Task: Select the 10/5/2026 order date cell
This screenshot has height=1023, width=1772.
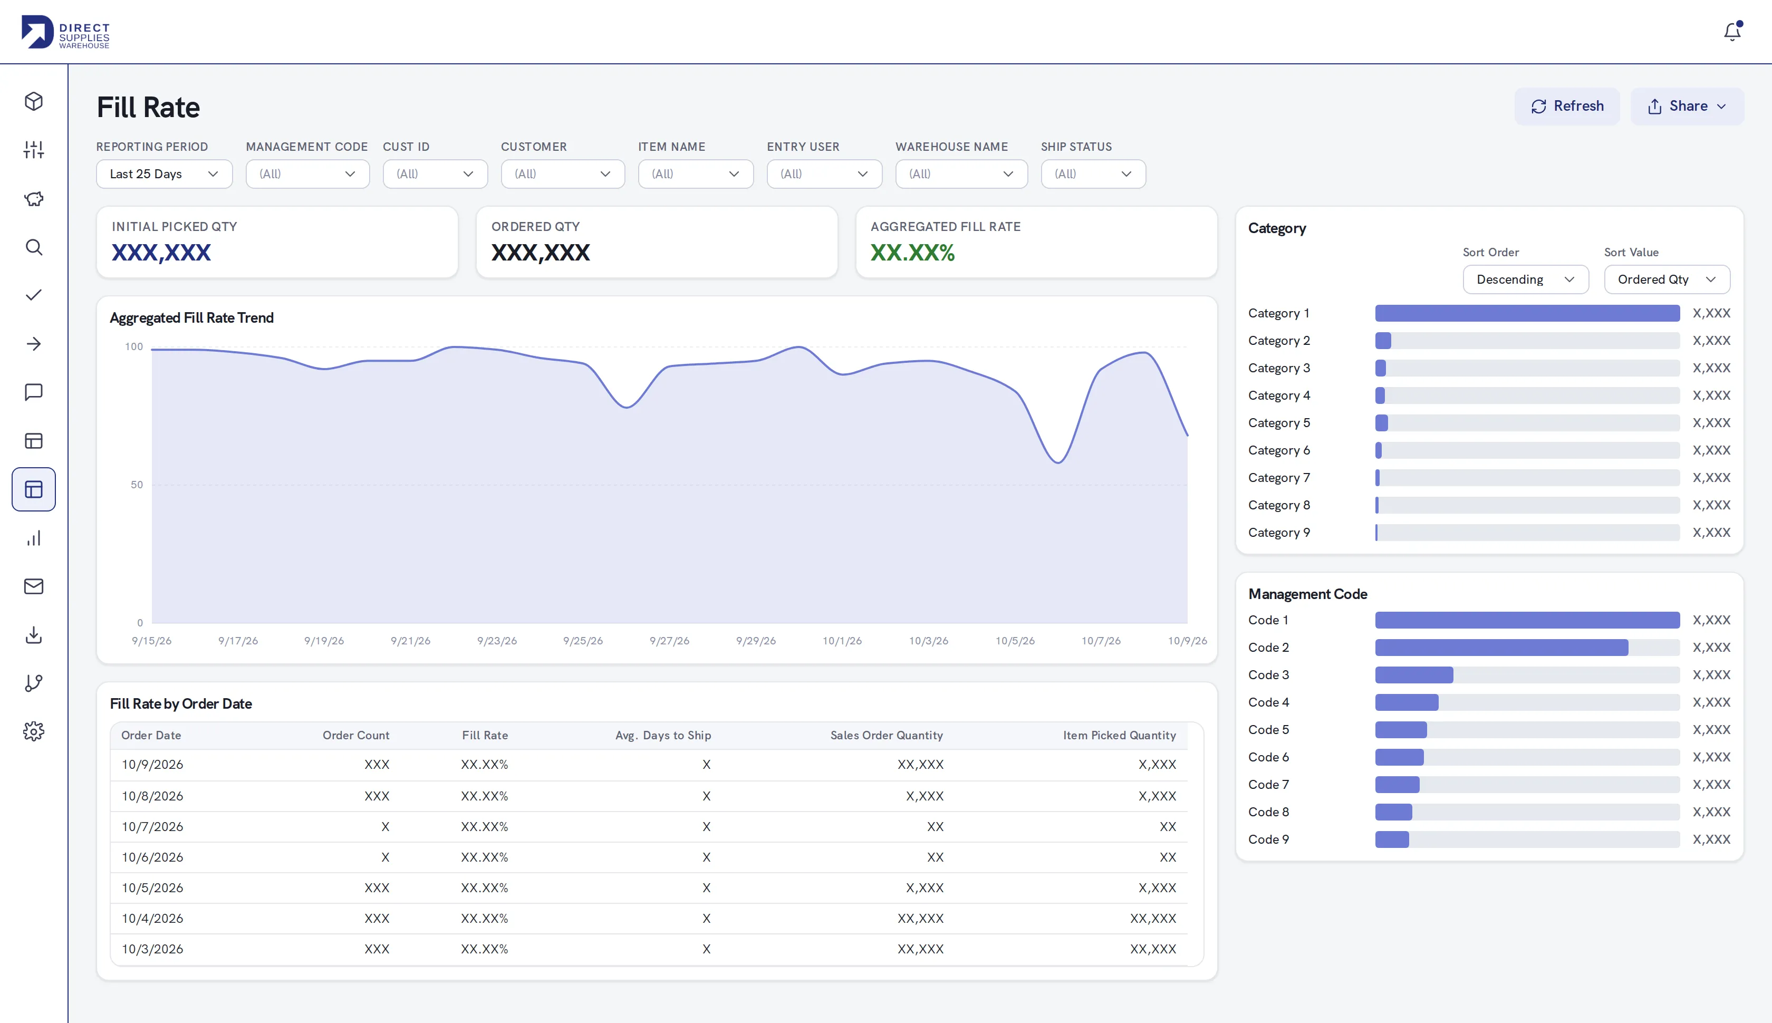Action: click(x=152, y=888)
